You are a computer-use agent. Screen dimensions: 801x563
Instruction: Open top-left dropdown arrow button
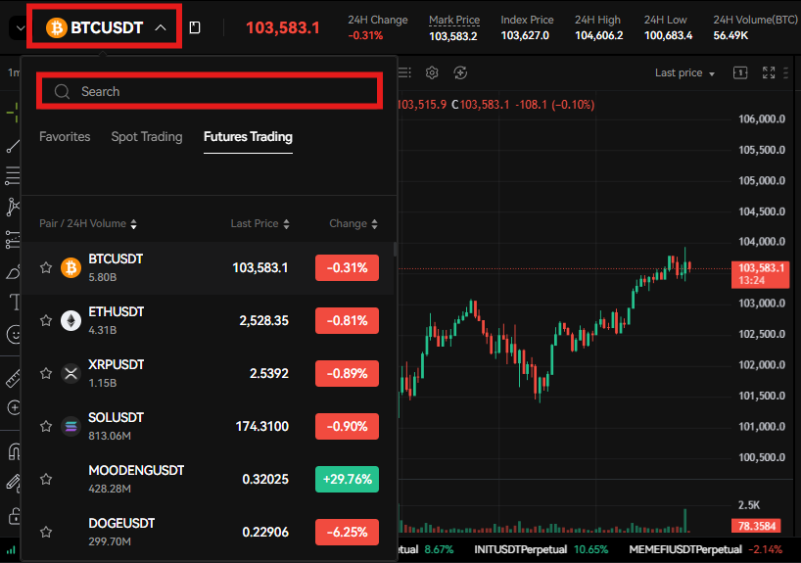(x=19, y=27)
